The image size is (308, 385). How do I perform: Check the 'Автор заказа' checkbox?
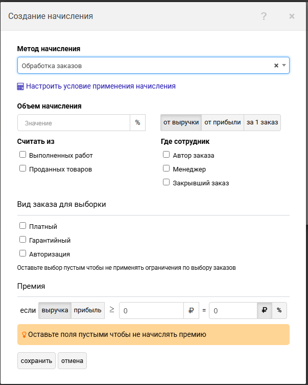(166, 155)
